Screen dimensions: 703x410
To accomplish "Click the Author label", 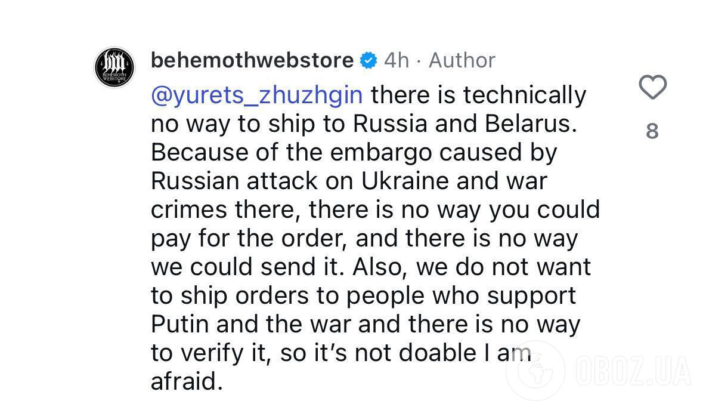I will [462, 60].
